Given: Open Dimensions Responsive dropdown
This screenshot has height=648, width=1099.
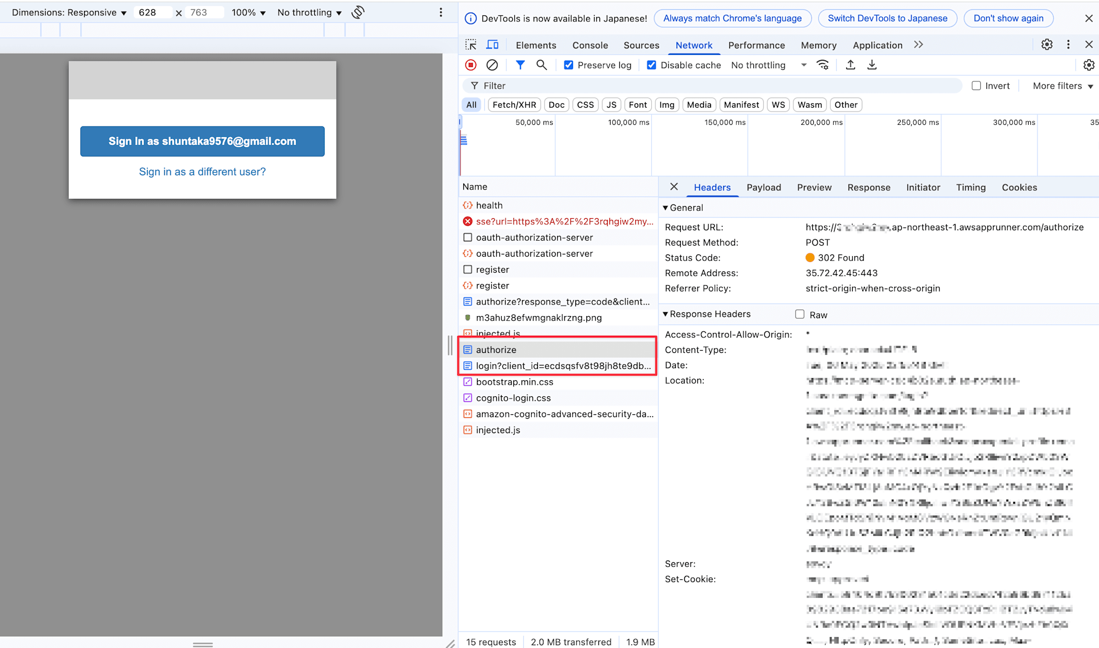Looking at the screenshot, I should click(69, 12).
